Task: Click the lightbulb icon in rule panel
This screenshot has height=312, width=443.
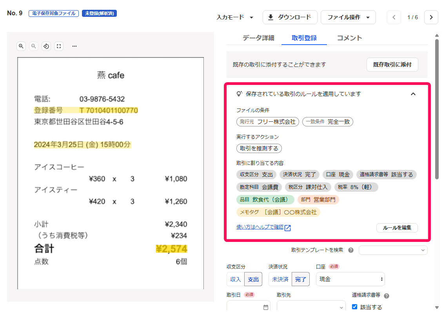Action: pyautogui.click(x=240, y=94)
